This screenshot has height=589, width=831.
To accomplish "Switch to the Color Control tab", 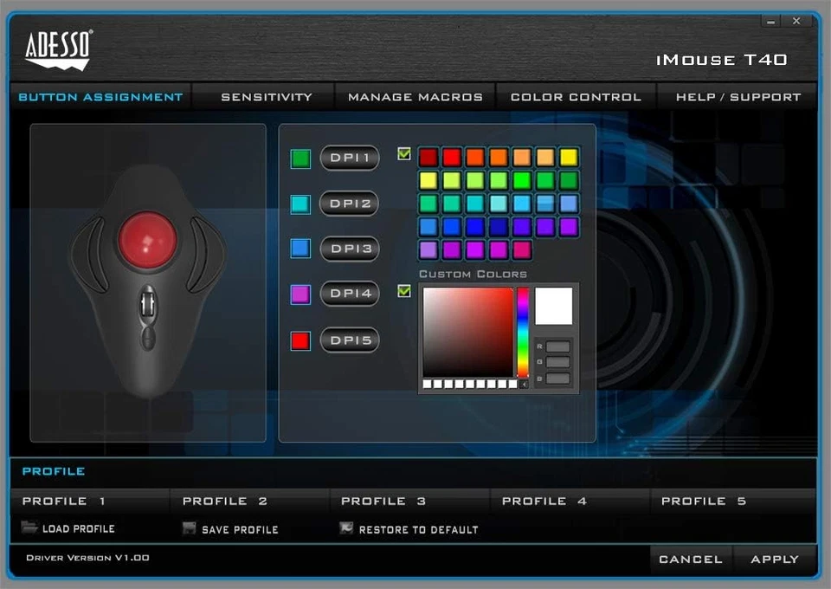I will (x=576, y=97).
